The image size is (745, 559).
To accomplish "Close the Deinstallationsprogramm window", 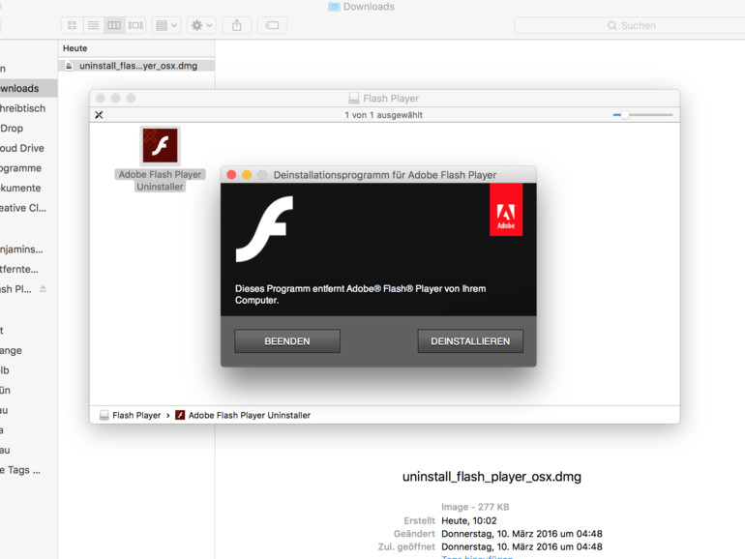I will pyautogui.click(x=231, y=175).
